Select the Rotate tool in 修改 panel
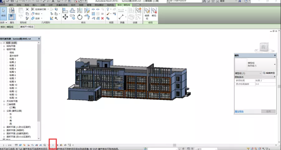The height and width of the screenshot is (150, 281). pyautogui.click(x=80, y=17)
